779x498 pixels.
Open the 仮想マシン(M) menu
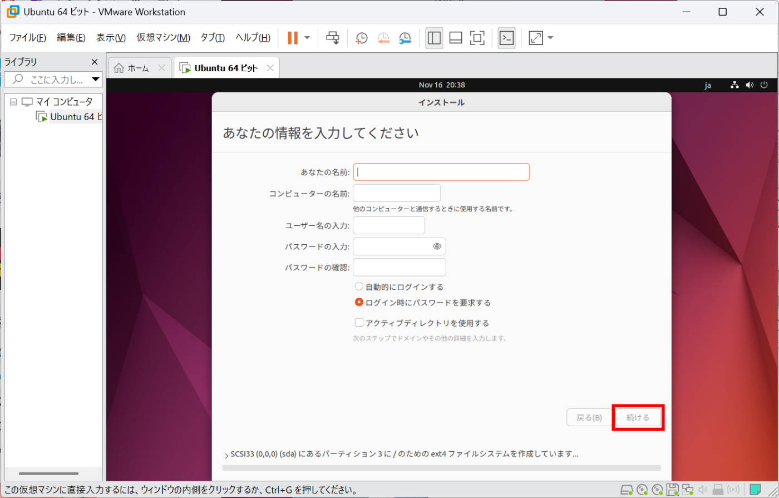(164, 38)
